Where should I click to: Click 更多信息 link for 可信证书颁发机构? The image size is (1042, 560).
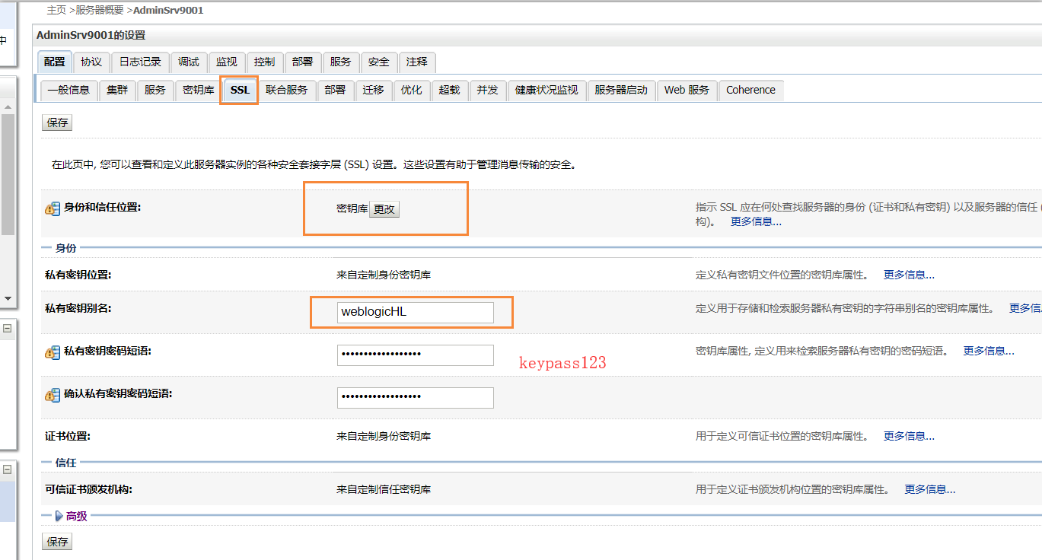click(930, 489)
